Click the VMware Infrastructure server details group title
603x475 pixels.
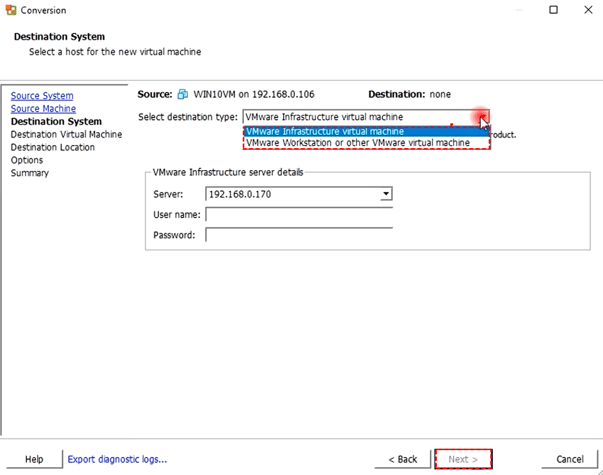[228, 172]
